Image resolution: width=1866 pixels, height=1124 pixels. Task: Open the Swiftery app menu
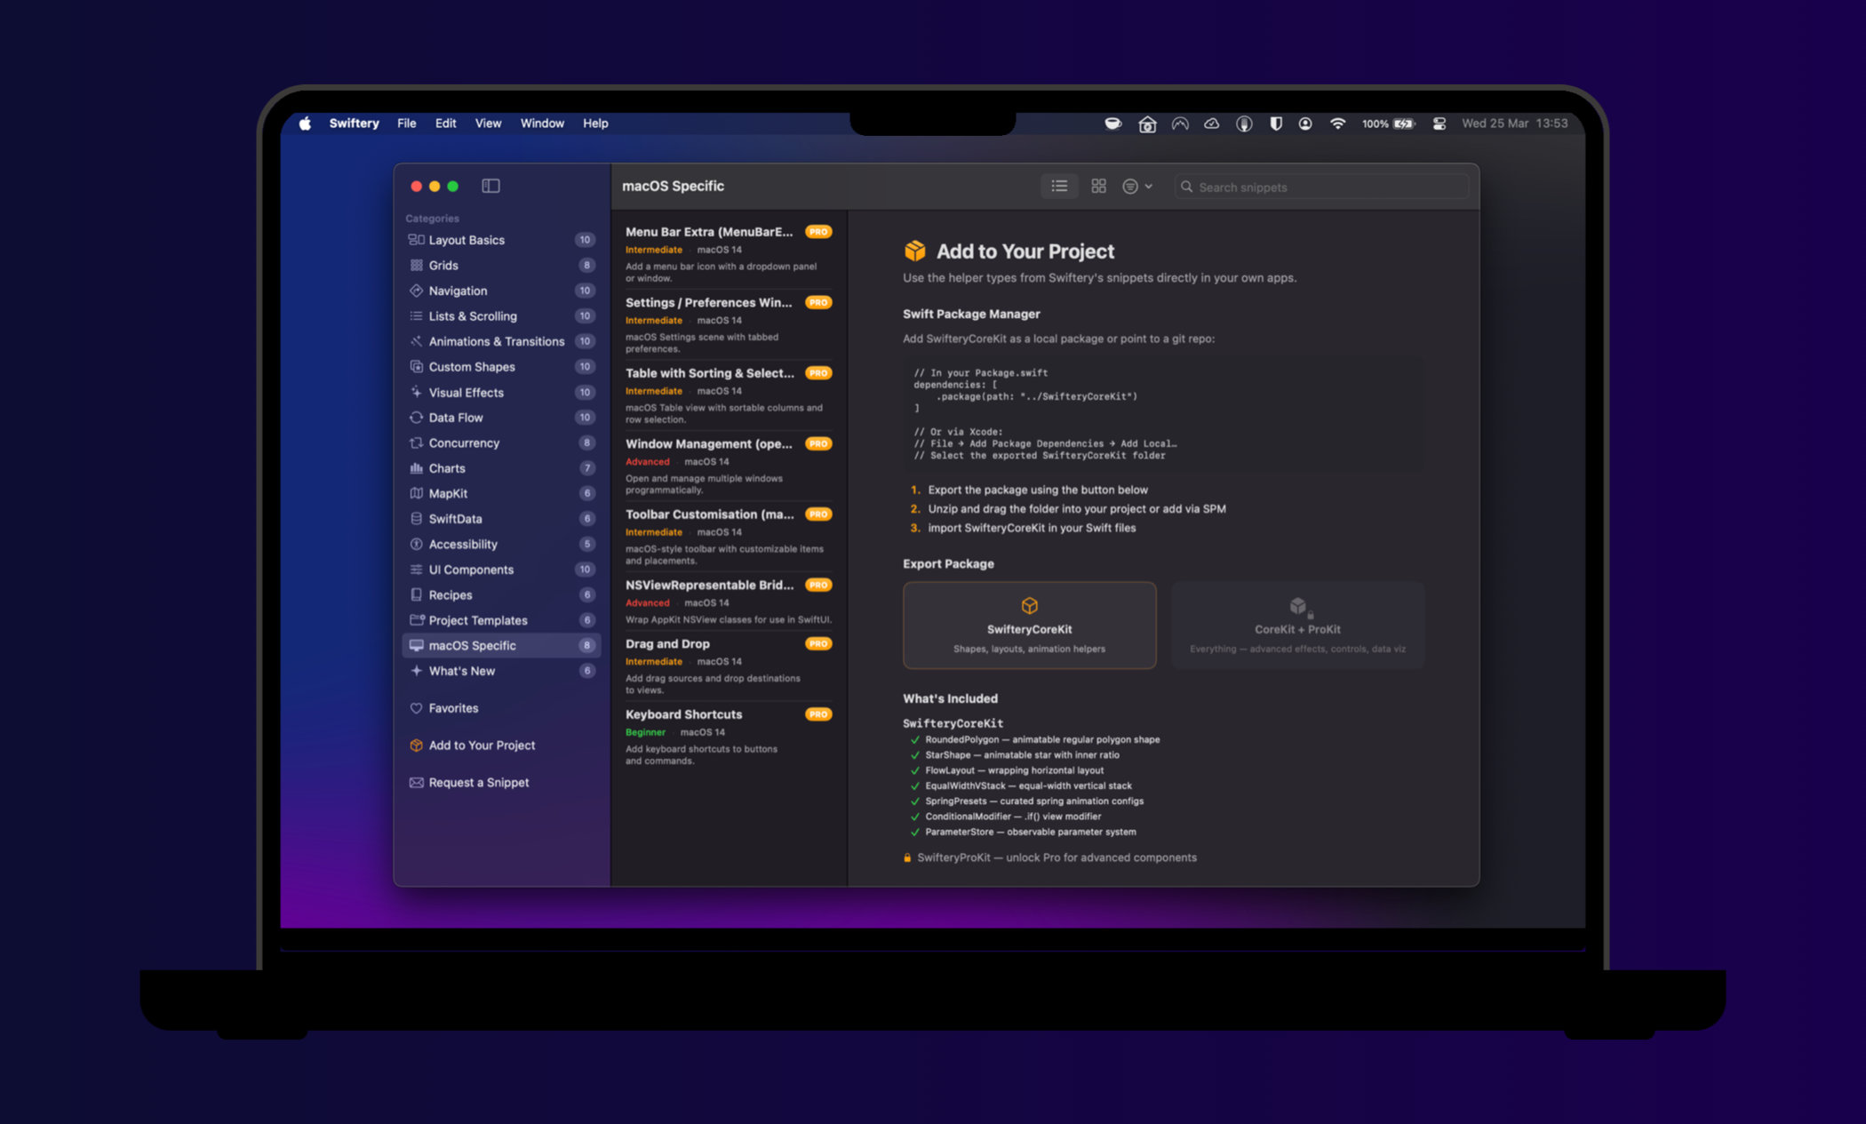354,124
